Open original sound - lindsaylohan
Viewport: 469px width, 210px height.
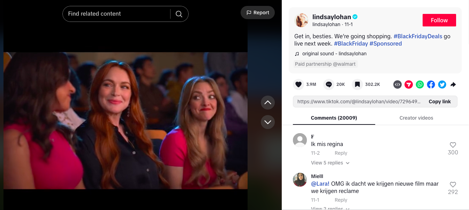334,54
